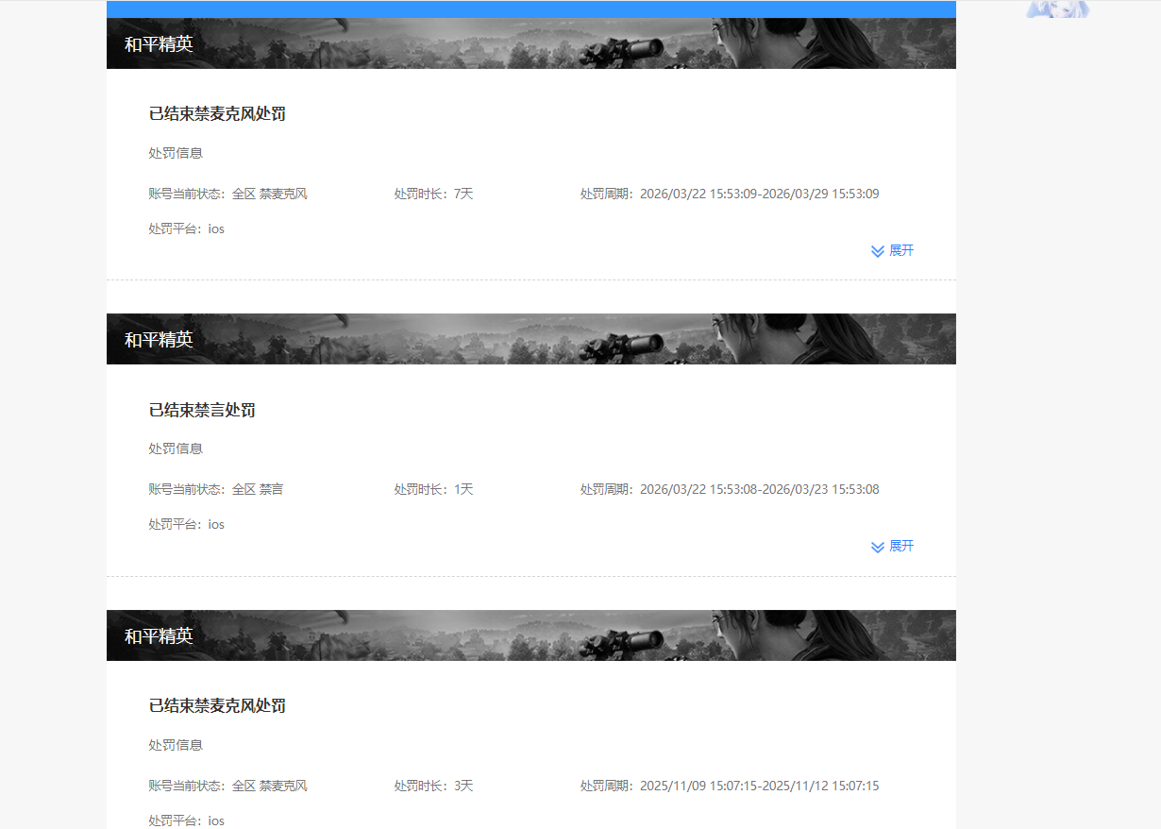Click the chevron icon beside the 7天 record's 展开
The width and height of the screenshot is (1161, 829).
pyautogui.click(x=878, y=251)
